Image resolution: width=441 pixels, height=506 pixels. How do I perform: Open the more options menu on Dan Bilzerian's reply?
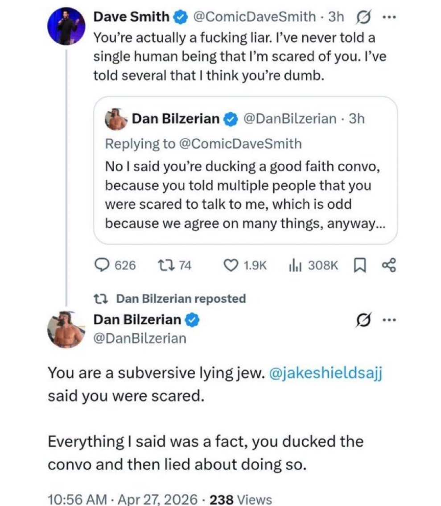click(390, 320)
